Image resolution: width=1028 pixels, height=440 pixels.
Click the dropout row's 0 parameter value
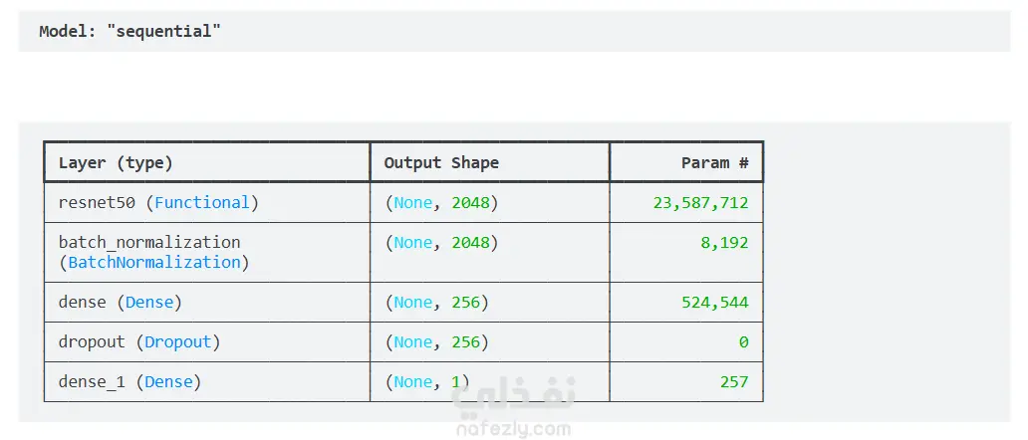743,341
